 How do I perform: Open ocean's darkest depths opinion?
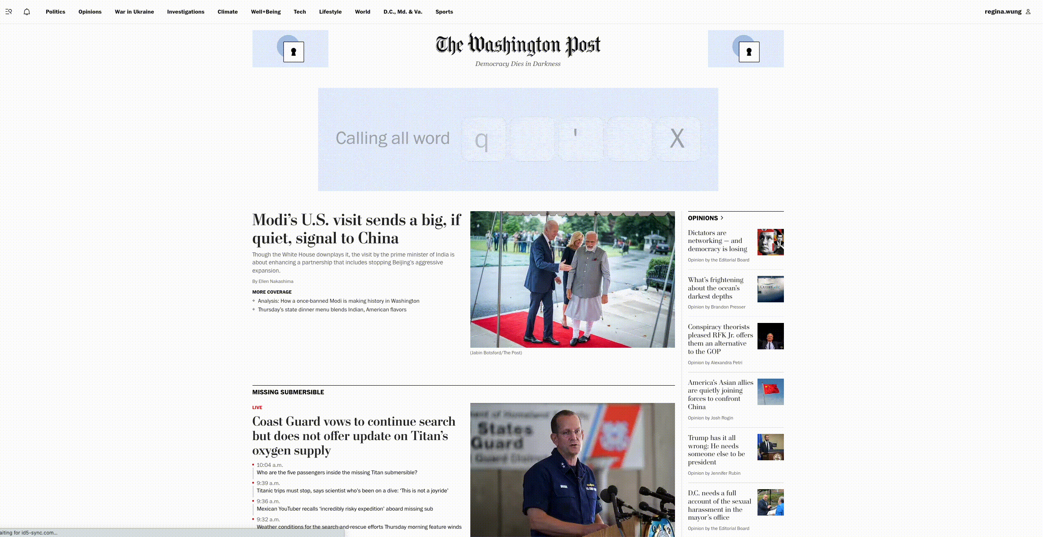(x=716, y=288)
